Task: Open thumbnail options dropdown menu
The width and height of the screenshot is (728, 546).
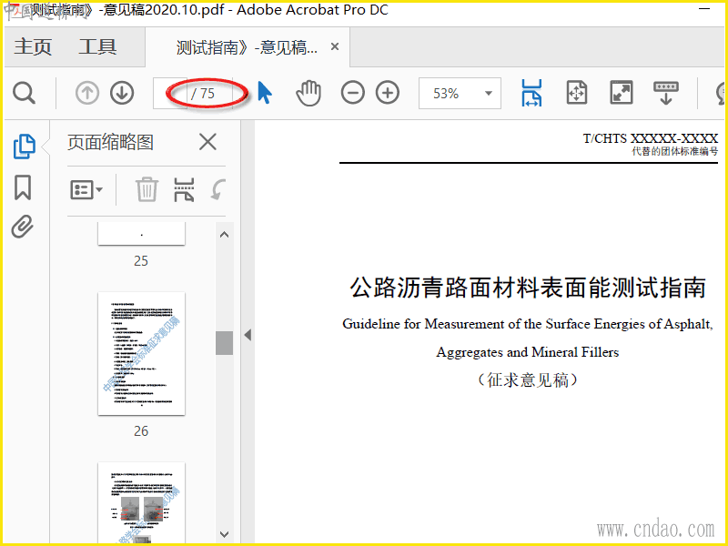Action: (86, 190)
